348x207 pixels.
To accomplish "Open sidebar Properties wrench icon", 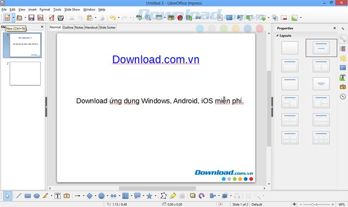I will pos(343,39).
